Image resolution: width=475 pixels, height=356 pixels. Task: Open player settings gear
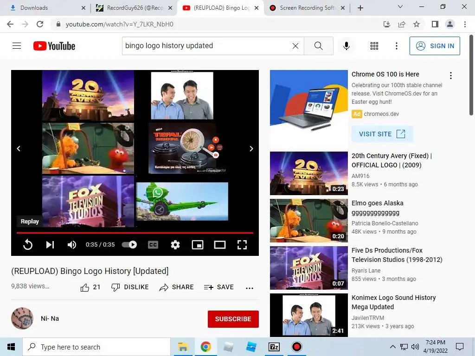[x=175, y=245]
